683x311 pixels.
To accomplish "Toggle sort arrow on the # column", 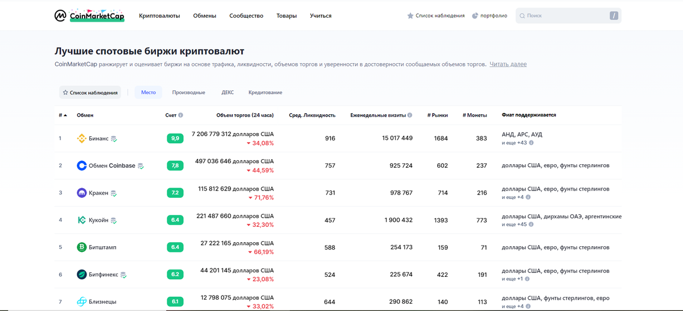I will point(65,115).
